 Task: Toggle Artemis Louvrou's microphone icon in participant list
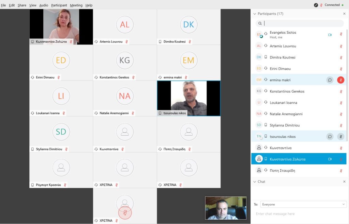(341, 46)
